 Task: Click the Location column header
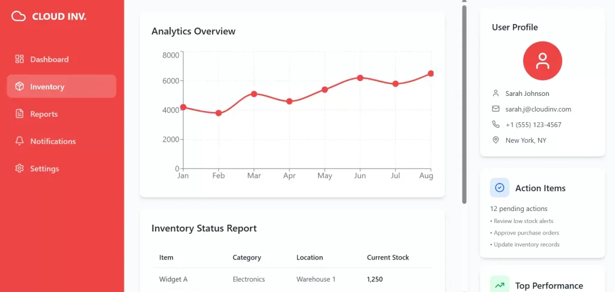(x=309, y=258)
